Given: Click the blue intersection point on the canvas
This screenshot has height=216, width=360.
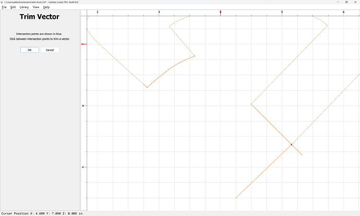Looking at the screenshot, I should [x=291, y=145].
